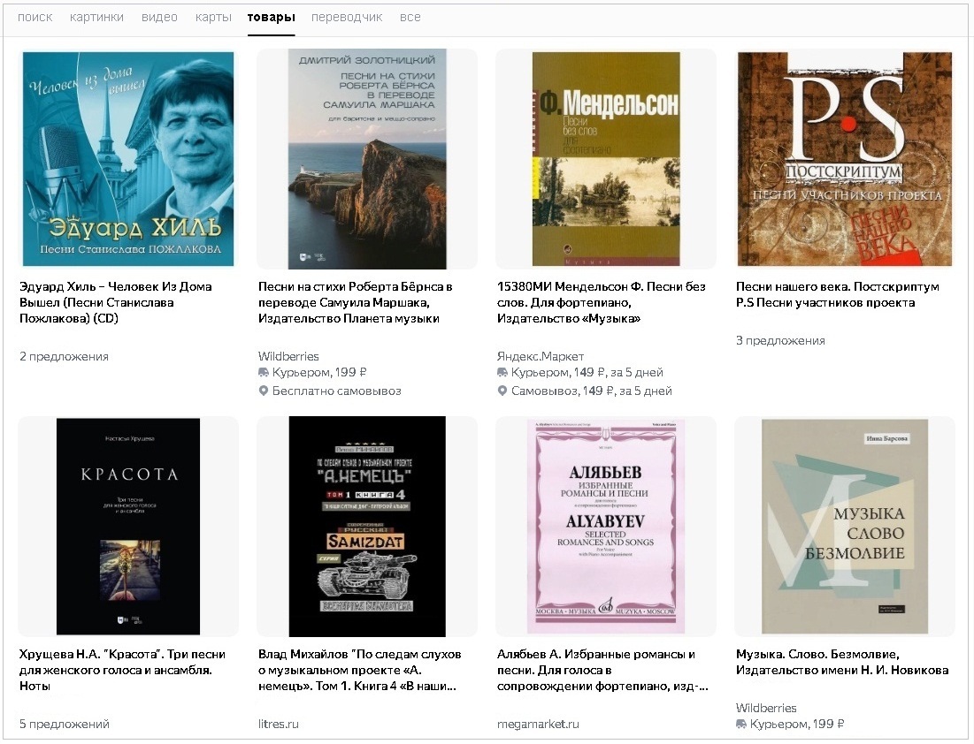This screenshot has height=744, width=974.
Task: Open the litres.ru seller link
Action: [x=279, y=724]
